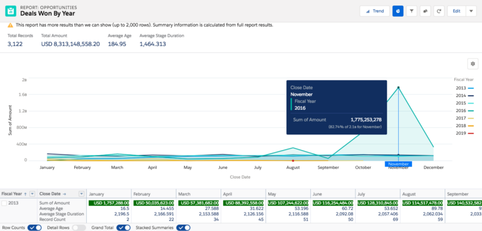
Task: Select the 2016 legend color entry
Action: pos(464,111)
